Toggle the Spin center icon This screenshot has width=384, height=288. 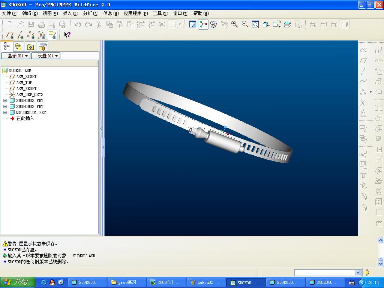(203, 24)
